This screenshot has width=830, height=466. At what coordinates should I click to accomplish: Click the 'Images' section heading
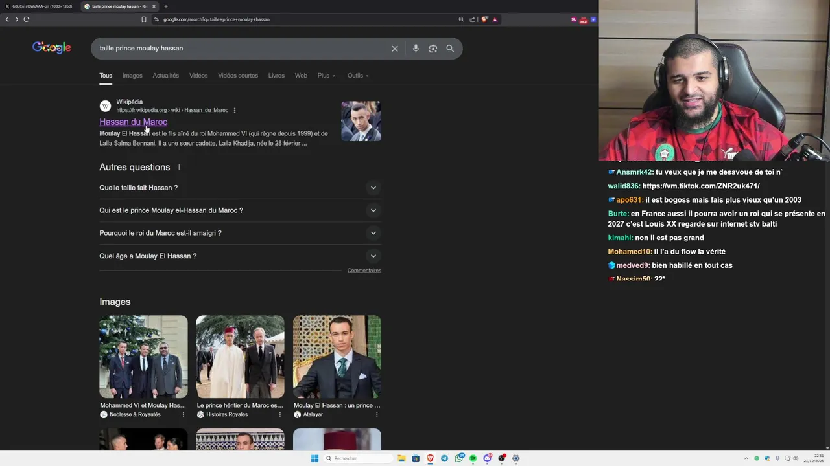pos(115,302)
